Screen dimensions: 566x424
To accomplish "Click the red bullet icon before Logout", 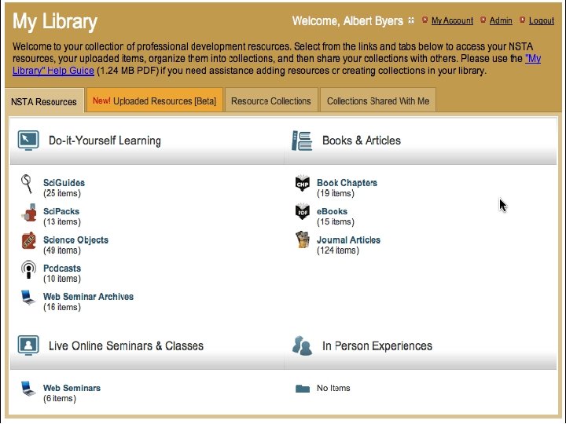I will [x=522, y=20].
